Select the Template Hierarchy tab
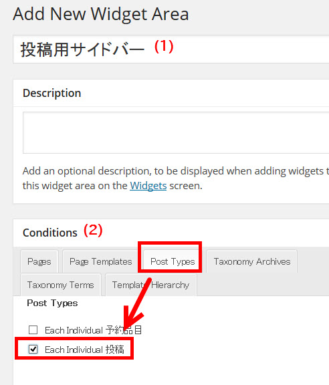 point(151,285)
